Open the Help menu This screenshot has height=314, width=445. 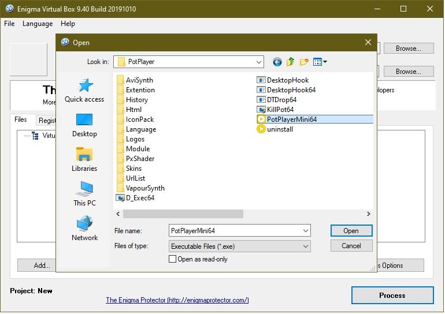(68, 24)
